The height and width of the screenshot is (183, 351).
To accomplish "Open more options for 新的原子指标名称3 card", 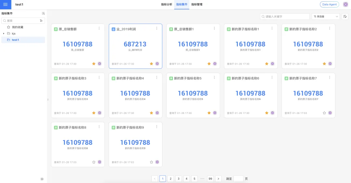I will pos(99,78).
